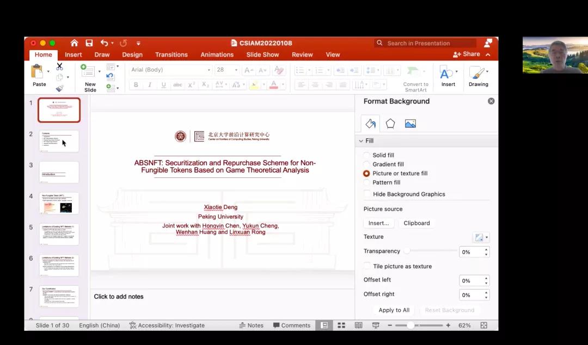Image resolution: width=588 pixels, height=345 pixels.
Task: Switch to Slide Sorter view icon
Action: click(341, 325)
